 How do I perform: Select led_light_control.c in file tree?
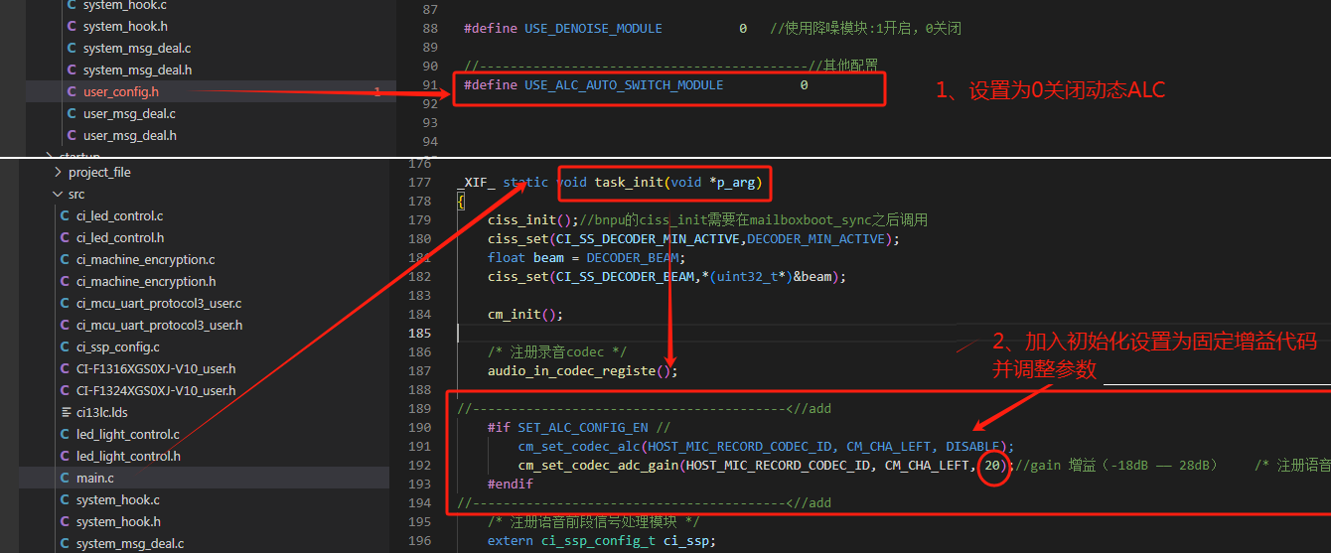click(x=128, y=435)
